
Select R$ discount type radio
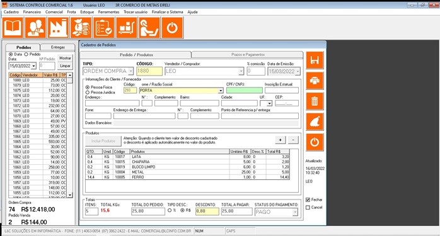(182, 210)
